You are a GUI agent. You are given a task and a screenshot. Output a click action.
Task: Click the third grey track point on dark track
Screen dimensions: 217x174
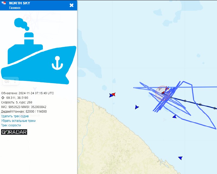pyautogui.click(x=200, y=104)
